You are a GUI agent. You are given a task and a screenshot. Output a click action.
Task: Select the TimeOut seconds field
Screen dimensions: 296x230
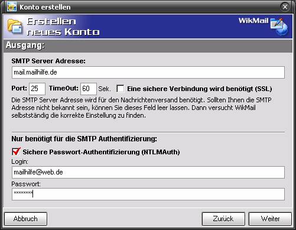coord(89,89)
